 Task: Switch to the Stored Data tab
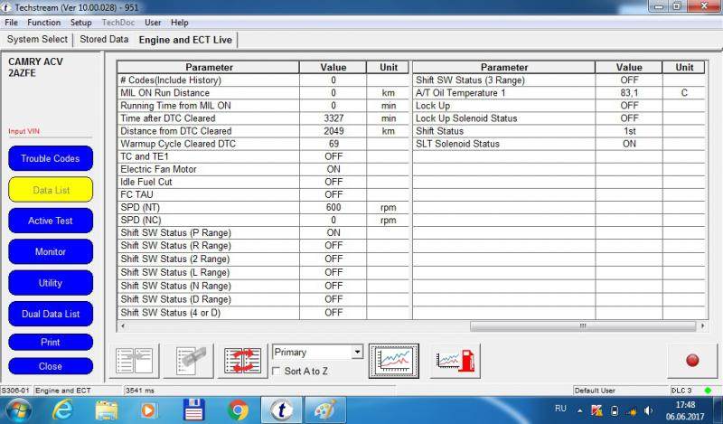coord(104,40)
